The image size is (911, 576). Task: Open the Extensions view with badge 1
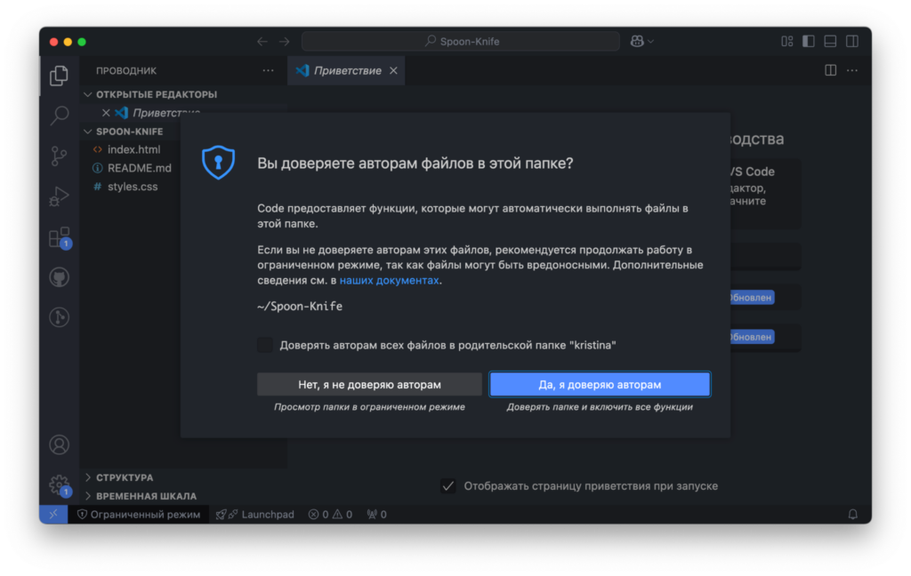click(59, 236)
